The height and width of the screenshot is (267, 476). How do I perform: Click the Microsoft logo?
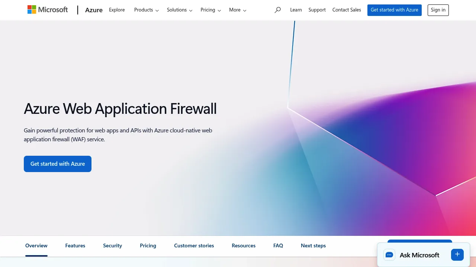(x=48, y=10)
